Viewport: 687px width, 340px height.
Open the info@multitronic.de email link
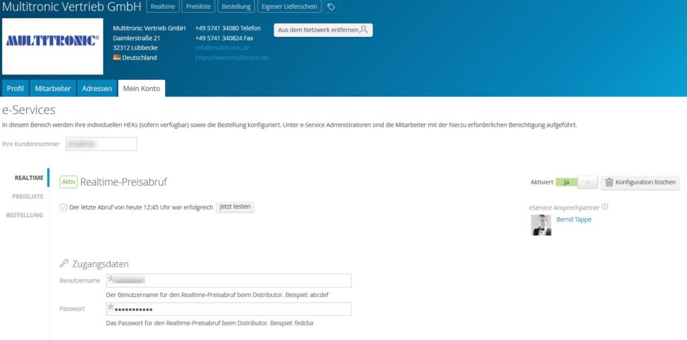(x=223, y=48)
